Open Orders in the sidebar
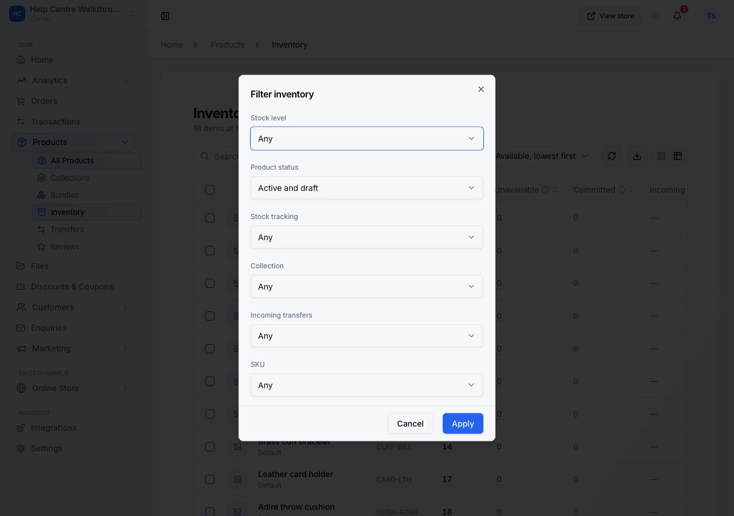 pos(73,101)
